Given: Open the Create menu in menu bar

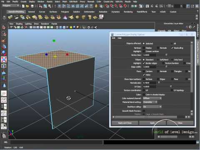Looking at the screenshot, I should [x=23, y=2].
